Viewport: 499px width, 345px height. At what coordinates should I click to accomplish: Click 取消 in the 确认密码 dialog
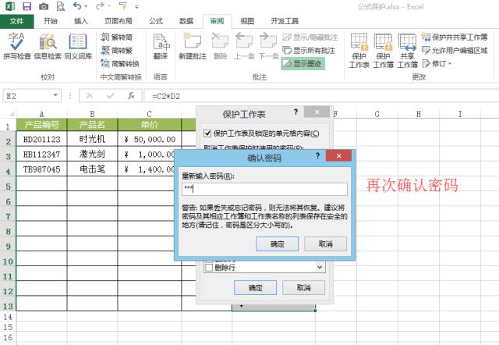(326, 244)
